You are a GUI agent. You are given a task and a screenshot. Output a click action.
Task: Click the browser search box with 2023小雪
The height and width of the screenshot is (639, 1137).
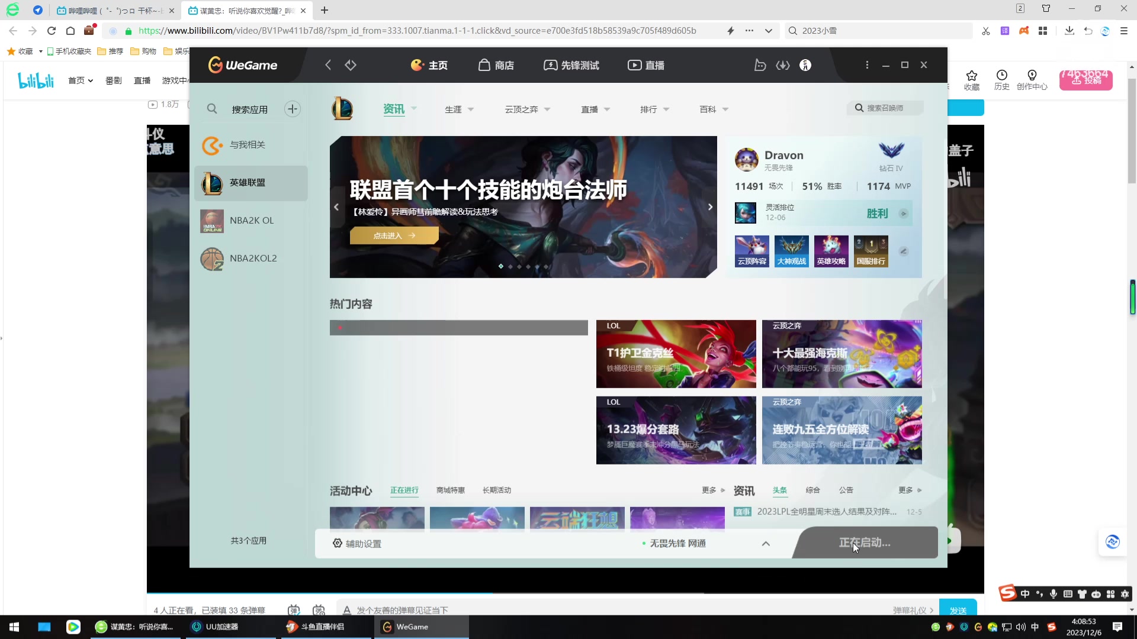[x=879, y=31]
